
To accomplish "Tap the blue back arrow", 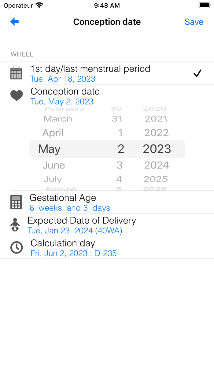I will pos(15,22).
